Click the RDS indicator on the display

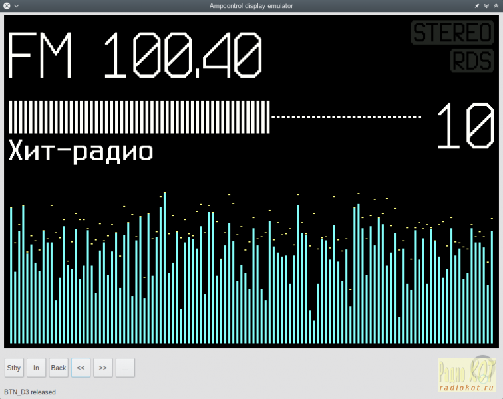(472, 61)
